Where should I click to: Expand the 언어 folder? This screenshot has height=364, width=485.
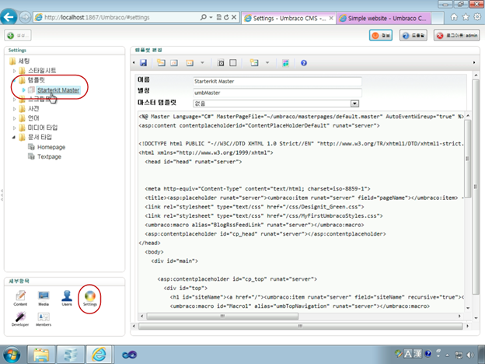(x=14, y=118)
